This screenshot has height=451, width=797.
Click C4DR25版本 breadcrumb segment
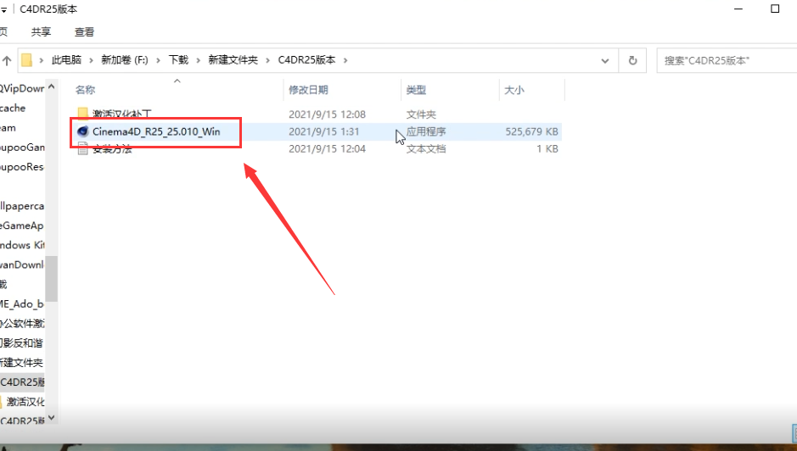pyautogui.click(x=306, y=60)
